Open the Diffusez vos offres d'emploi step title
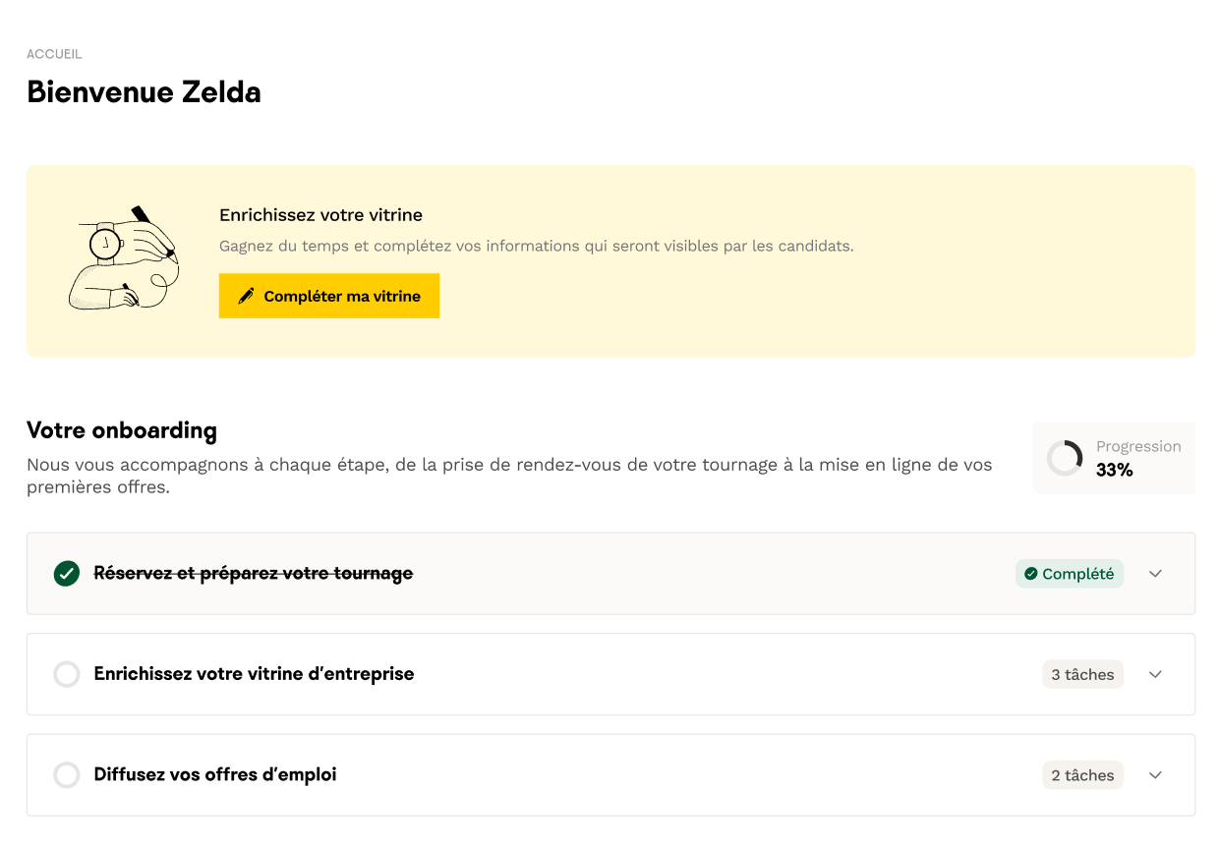Screen dimensions: 1219x847 [x=215, y=774]
